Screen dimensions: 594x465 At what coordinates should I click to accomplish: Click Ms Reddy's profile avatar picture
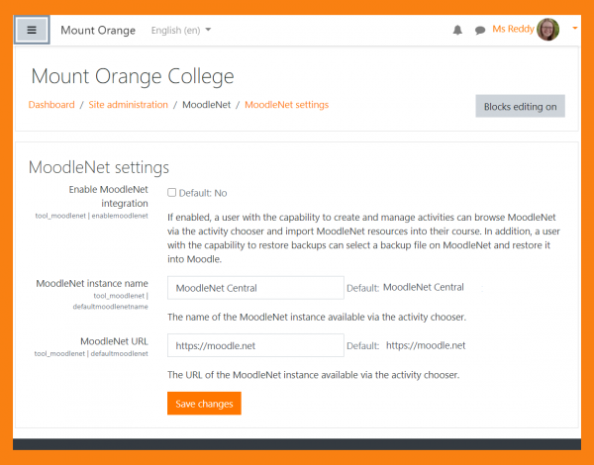click(548, 30)
